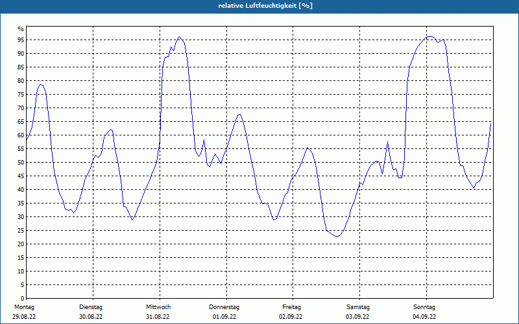Click the y-axis value 15
Viewport: 519px width, 324px height.
coord(21,257)
